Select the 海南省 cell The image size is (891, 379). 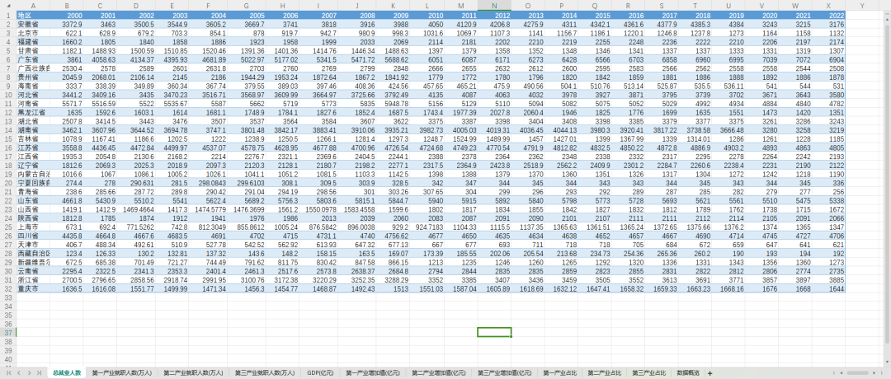pyautogui.click(x=32, y=86)
